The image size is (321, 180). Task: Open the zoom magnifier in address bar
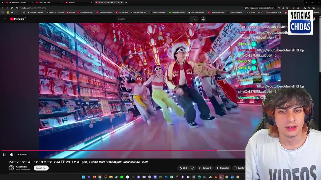coord(279,8)
